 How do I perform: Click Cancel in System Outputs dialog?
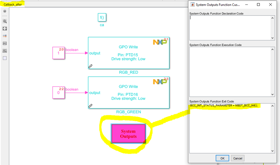238,158
